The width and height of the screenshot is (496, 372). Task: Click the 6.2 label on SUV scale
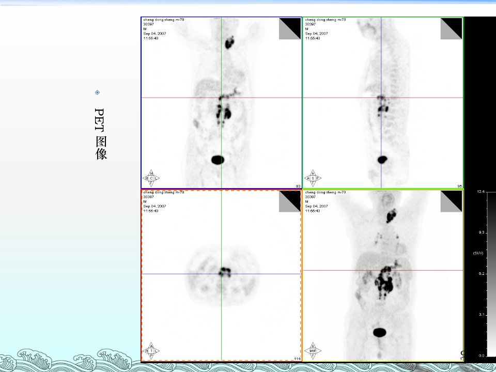click(482, 274)
